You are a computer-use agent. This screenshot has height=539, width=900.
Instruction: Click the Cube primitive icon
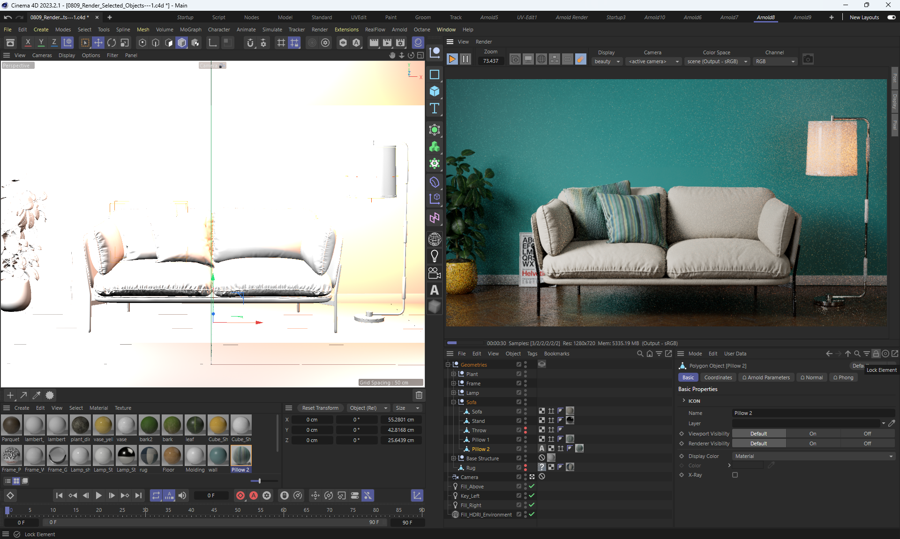tap(435, 91)
